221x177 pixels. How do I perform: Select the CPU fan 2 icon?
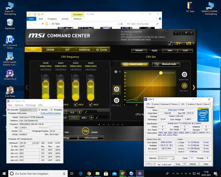point(117,100)
